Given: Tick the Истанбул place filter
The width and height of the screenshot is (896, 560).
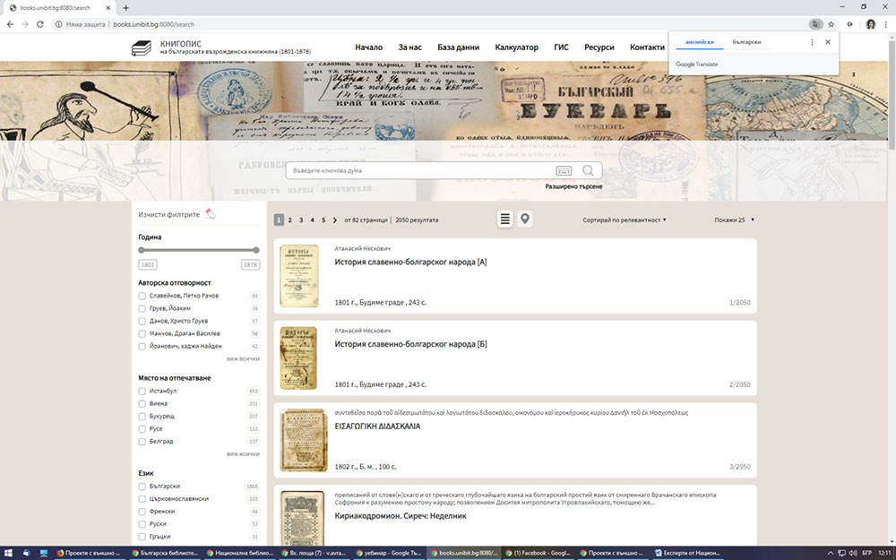Looking at the screenshot, I should click(x=142, y=392).
